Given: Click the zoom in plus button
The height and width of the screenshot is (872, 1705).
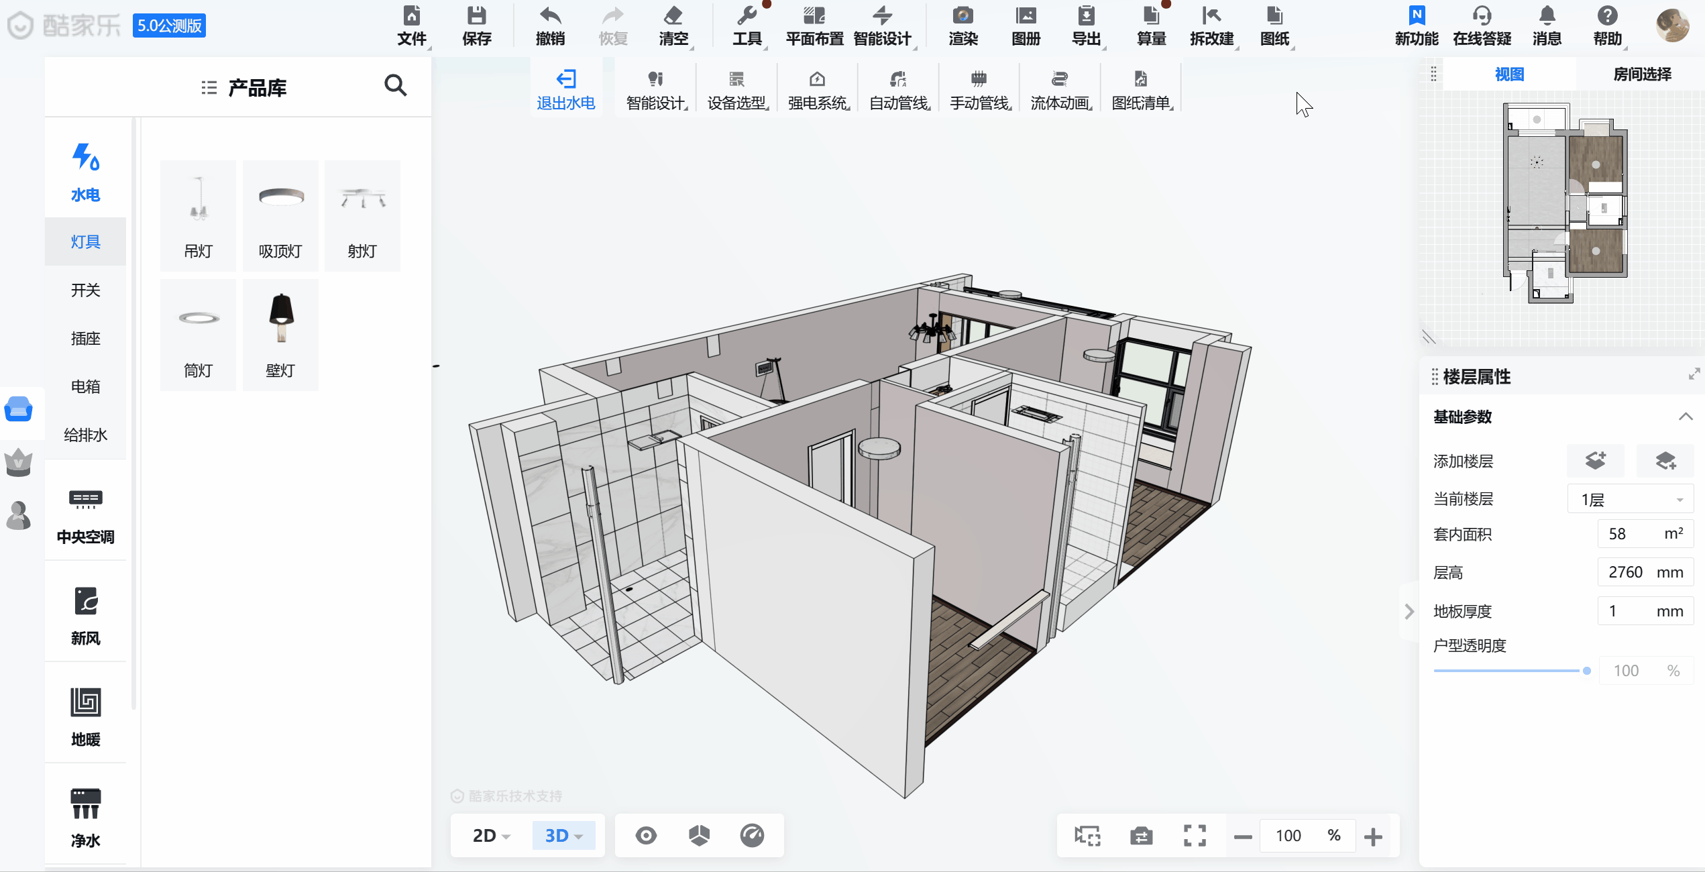Looking at the screenshot, I should [x=1373, y=836].
